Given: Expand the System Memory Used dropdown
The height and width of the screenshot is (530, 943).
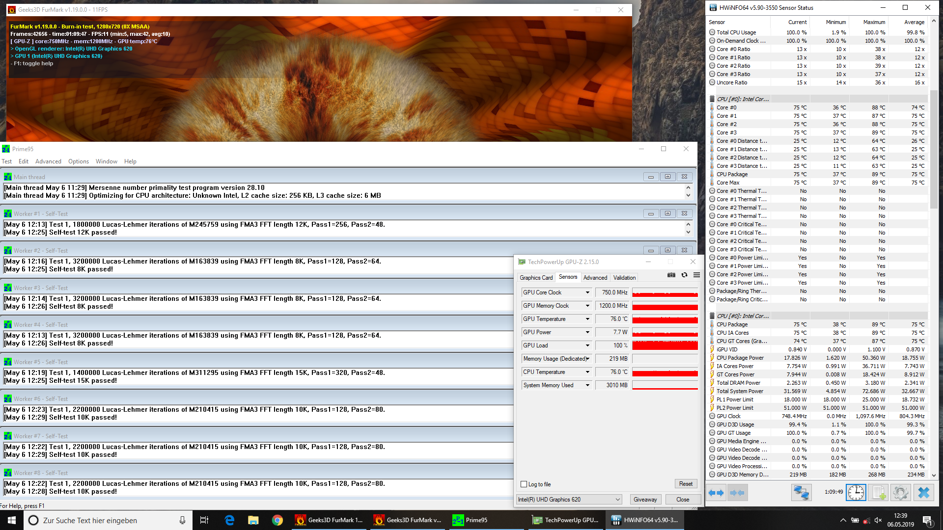Looking at the screenshot, I should [x=587, y=385].
